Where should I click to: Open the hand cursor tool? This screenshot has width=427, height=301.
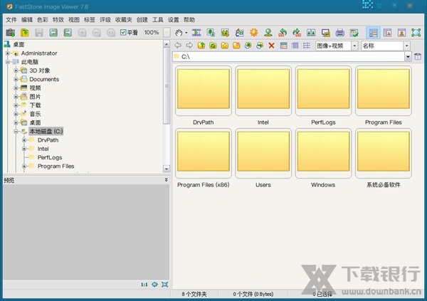tap(178, 33)
